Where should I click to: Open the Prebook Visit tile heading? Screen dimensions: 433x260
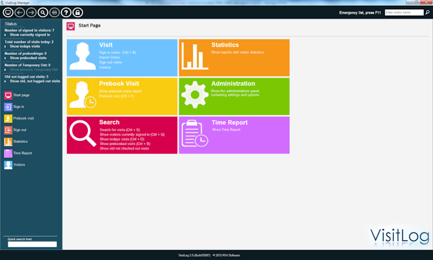119,83
